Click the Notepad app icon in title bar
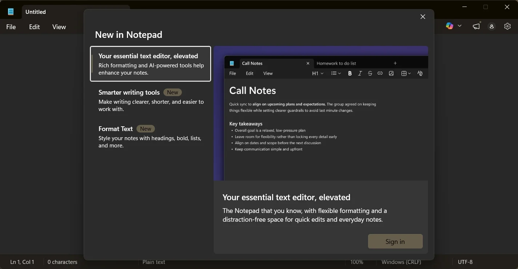Viewport: 518px width, 269px height. coord(11,12)
